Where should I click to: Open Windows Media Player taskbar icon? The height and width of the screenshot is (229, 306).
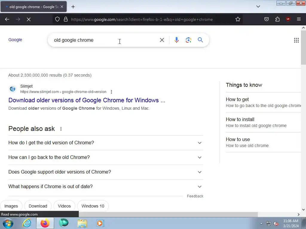coord(100,223)
